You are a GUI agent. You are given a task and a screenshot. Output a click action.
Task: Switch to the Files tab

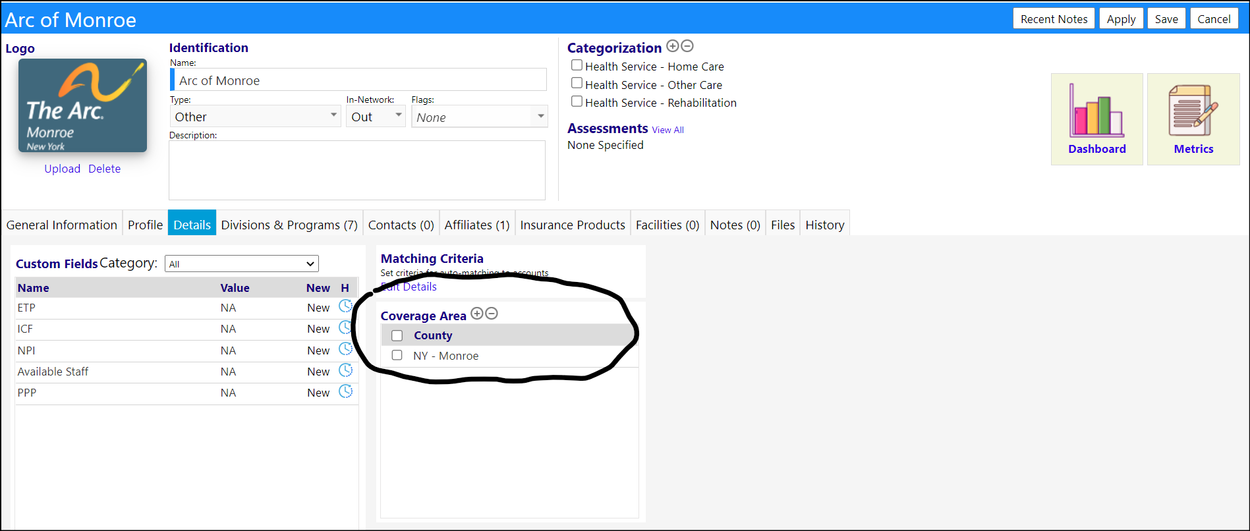tap(783, 225)
